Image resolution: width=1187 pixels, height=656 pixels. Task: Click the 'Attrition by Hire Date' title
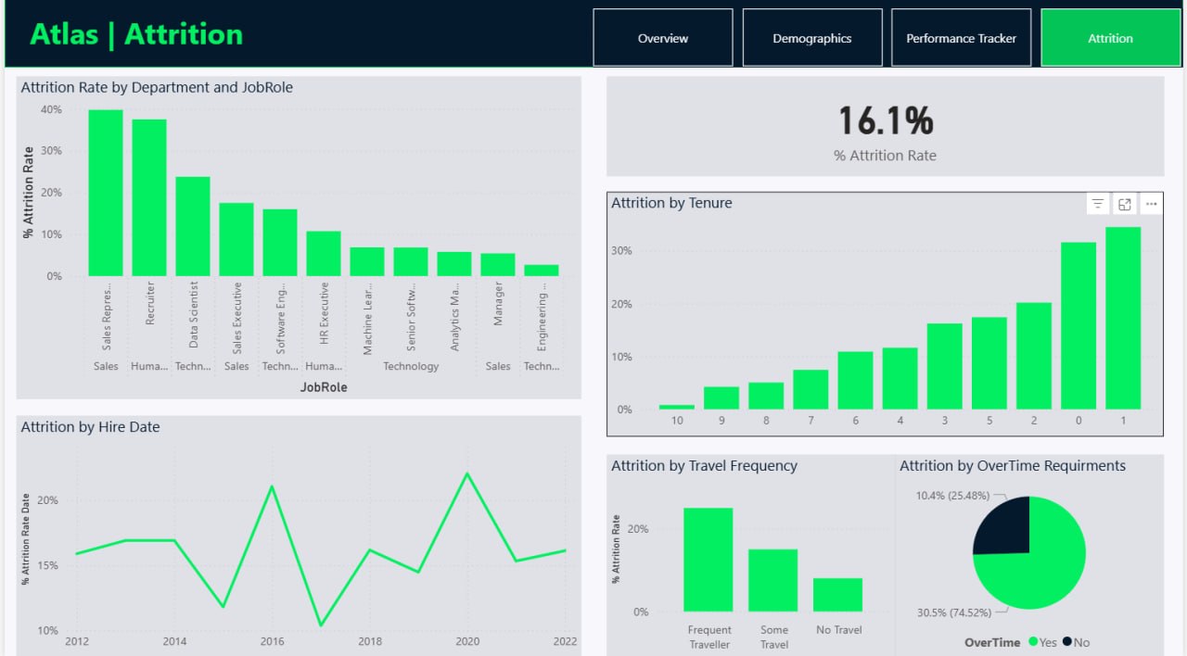[x=90, y=427]
